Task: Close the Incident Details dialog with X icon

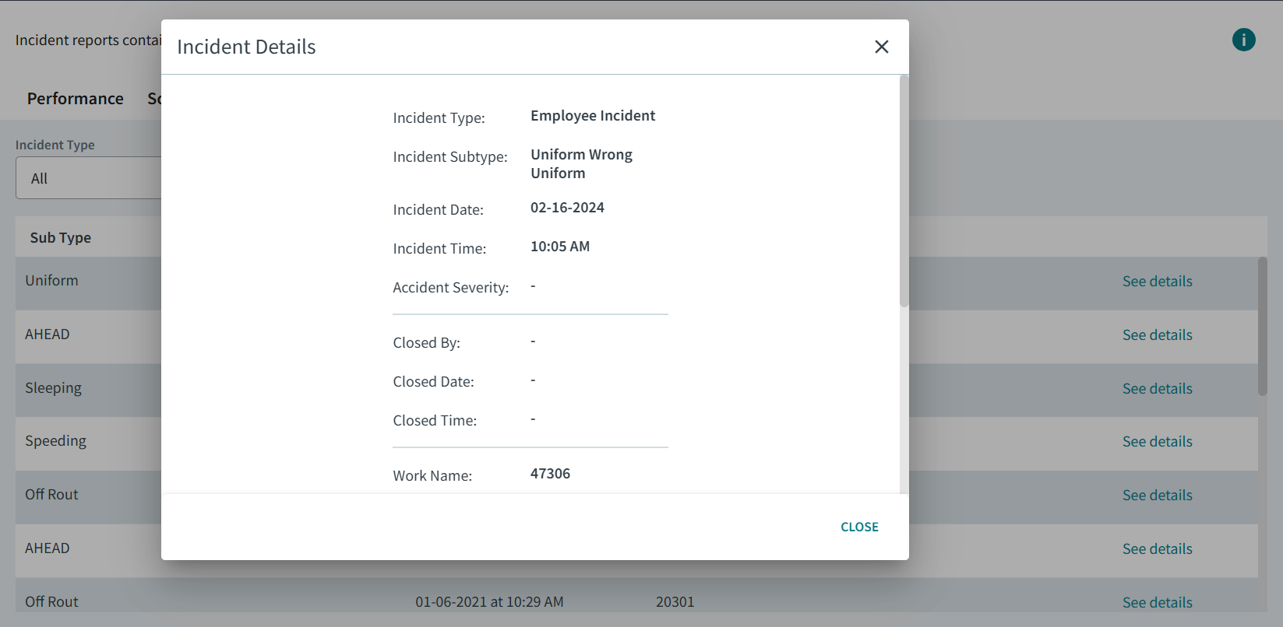Action: 881,47
